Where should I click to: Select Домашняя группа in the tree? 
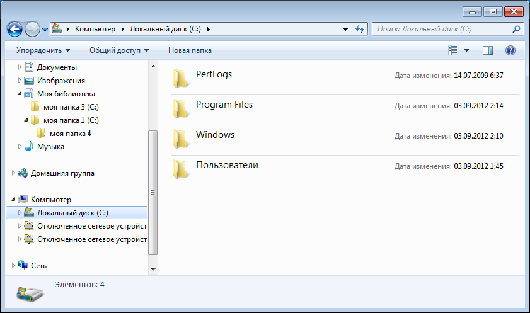click(62, 173)
